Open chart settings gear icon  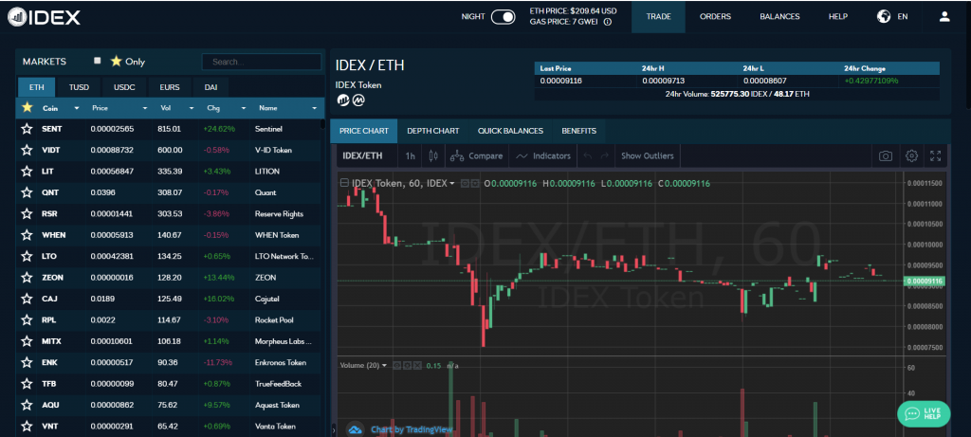(x=911, y=156)
